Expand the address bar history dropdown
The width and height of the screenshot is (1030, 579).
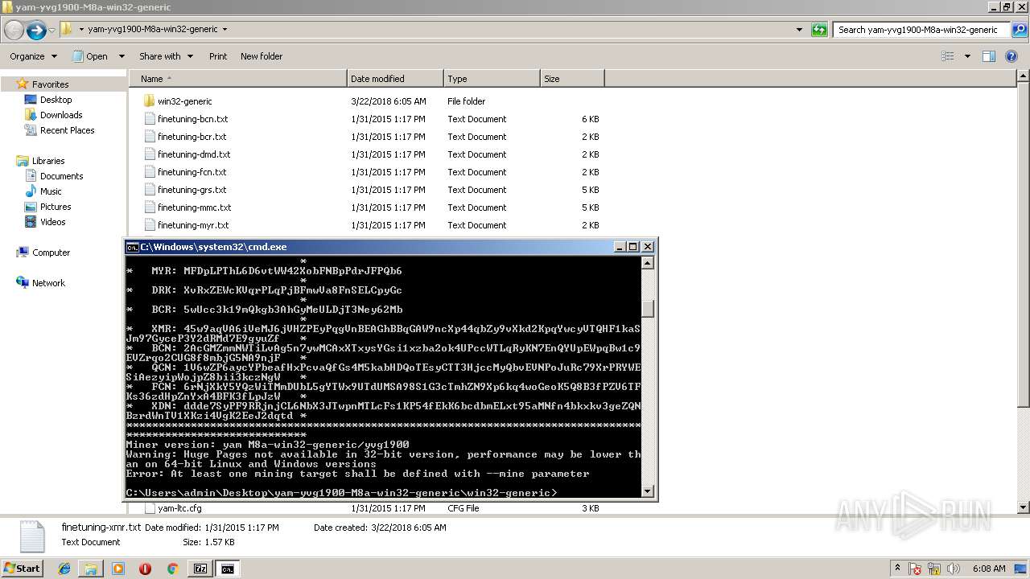coord(799,30)
